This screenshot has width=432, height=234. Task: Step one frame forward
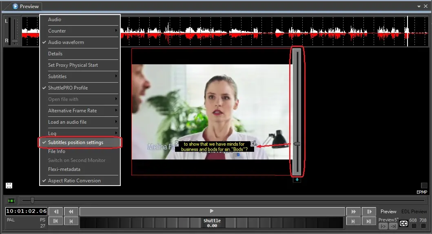point(368,212)
